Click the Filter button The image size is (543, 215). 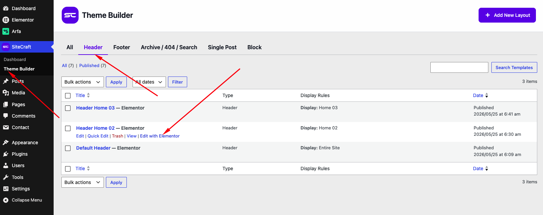tap(177, 82)
